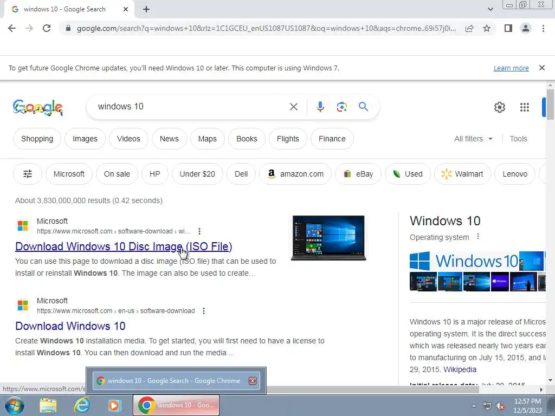
Task: Open a new tab with plus button
Action: [146, 9]
